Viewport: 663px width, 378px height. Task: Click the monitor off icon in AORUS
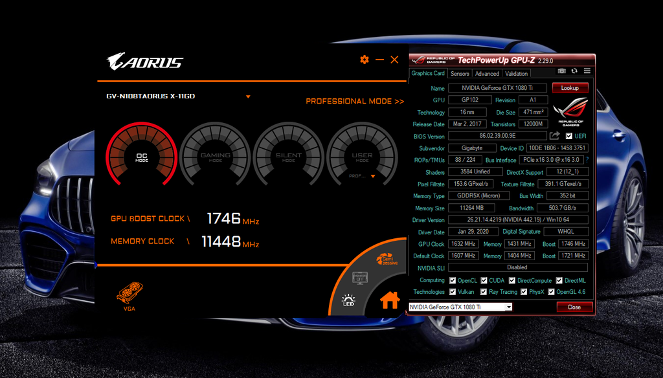coord(360,278)
